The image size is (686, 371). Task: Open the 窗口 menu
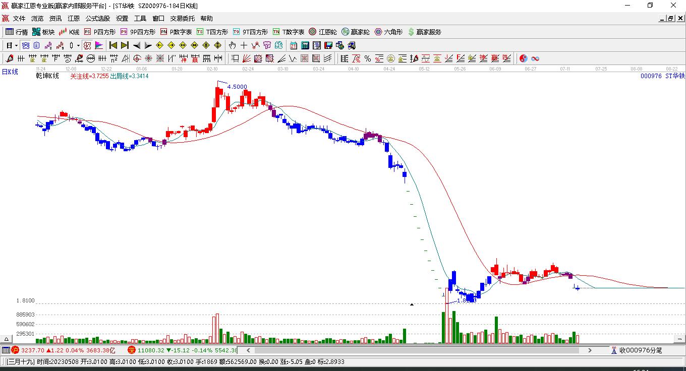click(x=158, y=19)
